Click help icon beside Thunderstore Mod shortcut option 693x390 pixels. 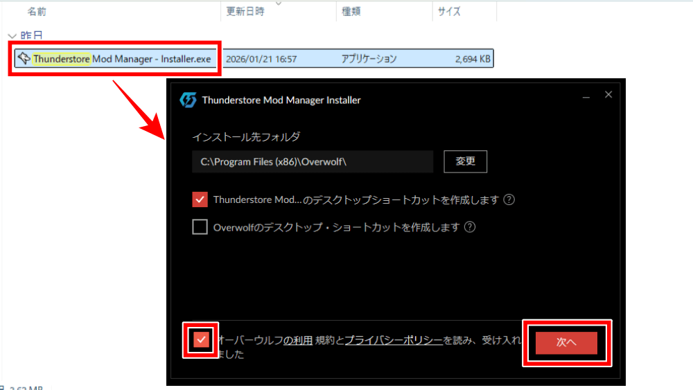tap(509, 200)
